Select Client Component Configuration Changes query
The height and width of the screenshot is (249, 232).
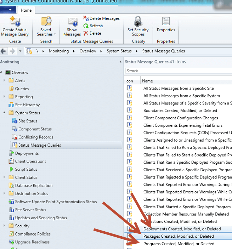point(181,118)
